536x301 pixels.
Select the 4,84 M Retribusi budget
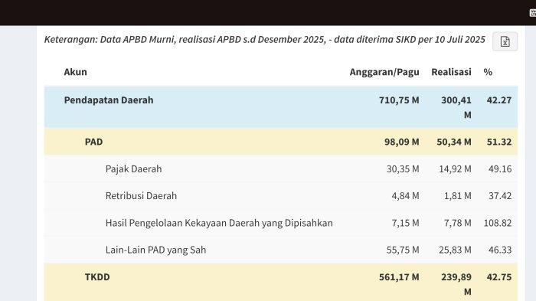click(x=405, y=195)
